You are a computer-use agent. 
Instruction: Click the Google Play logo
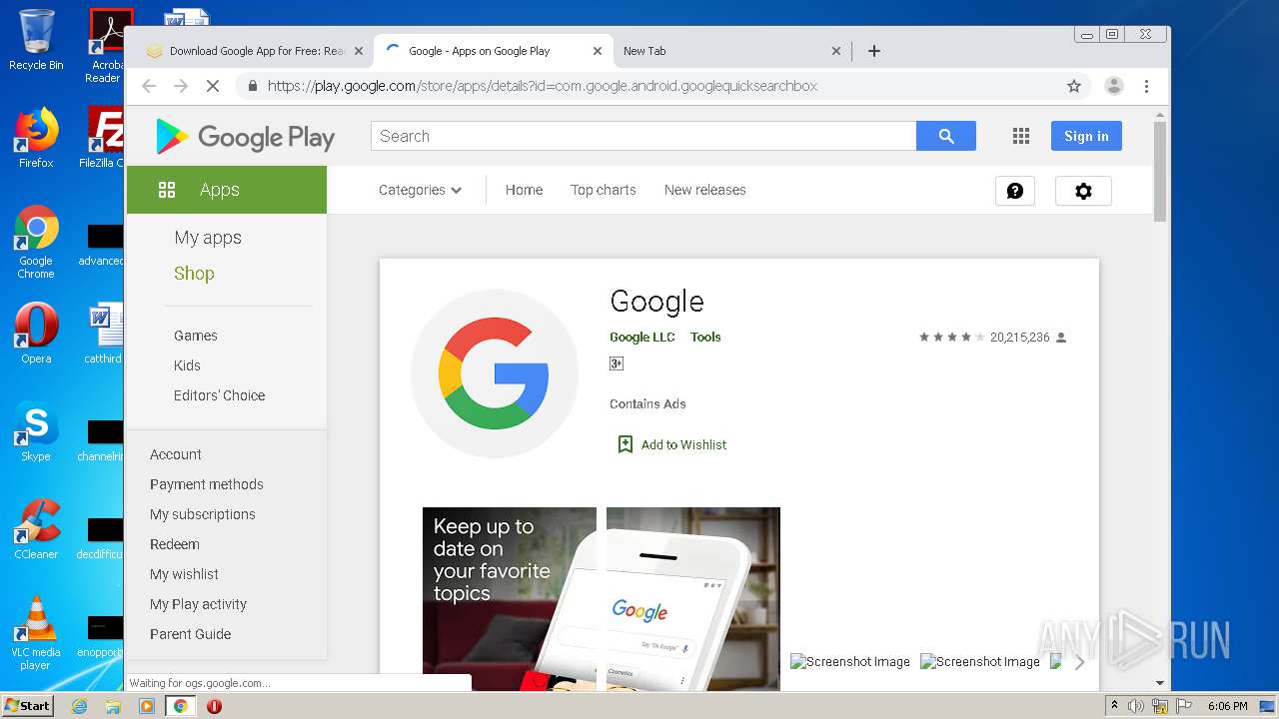(245, 137)
